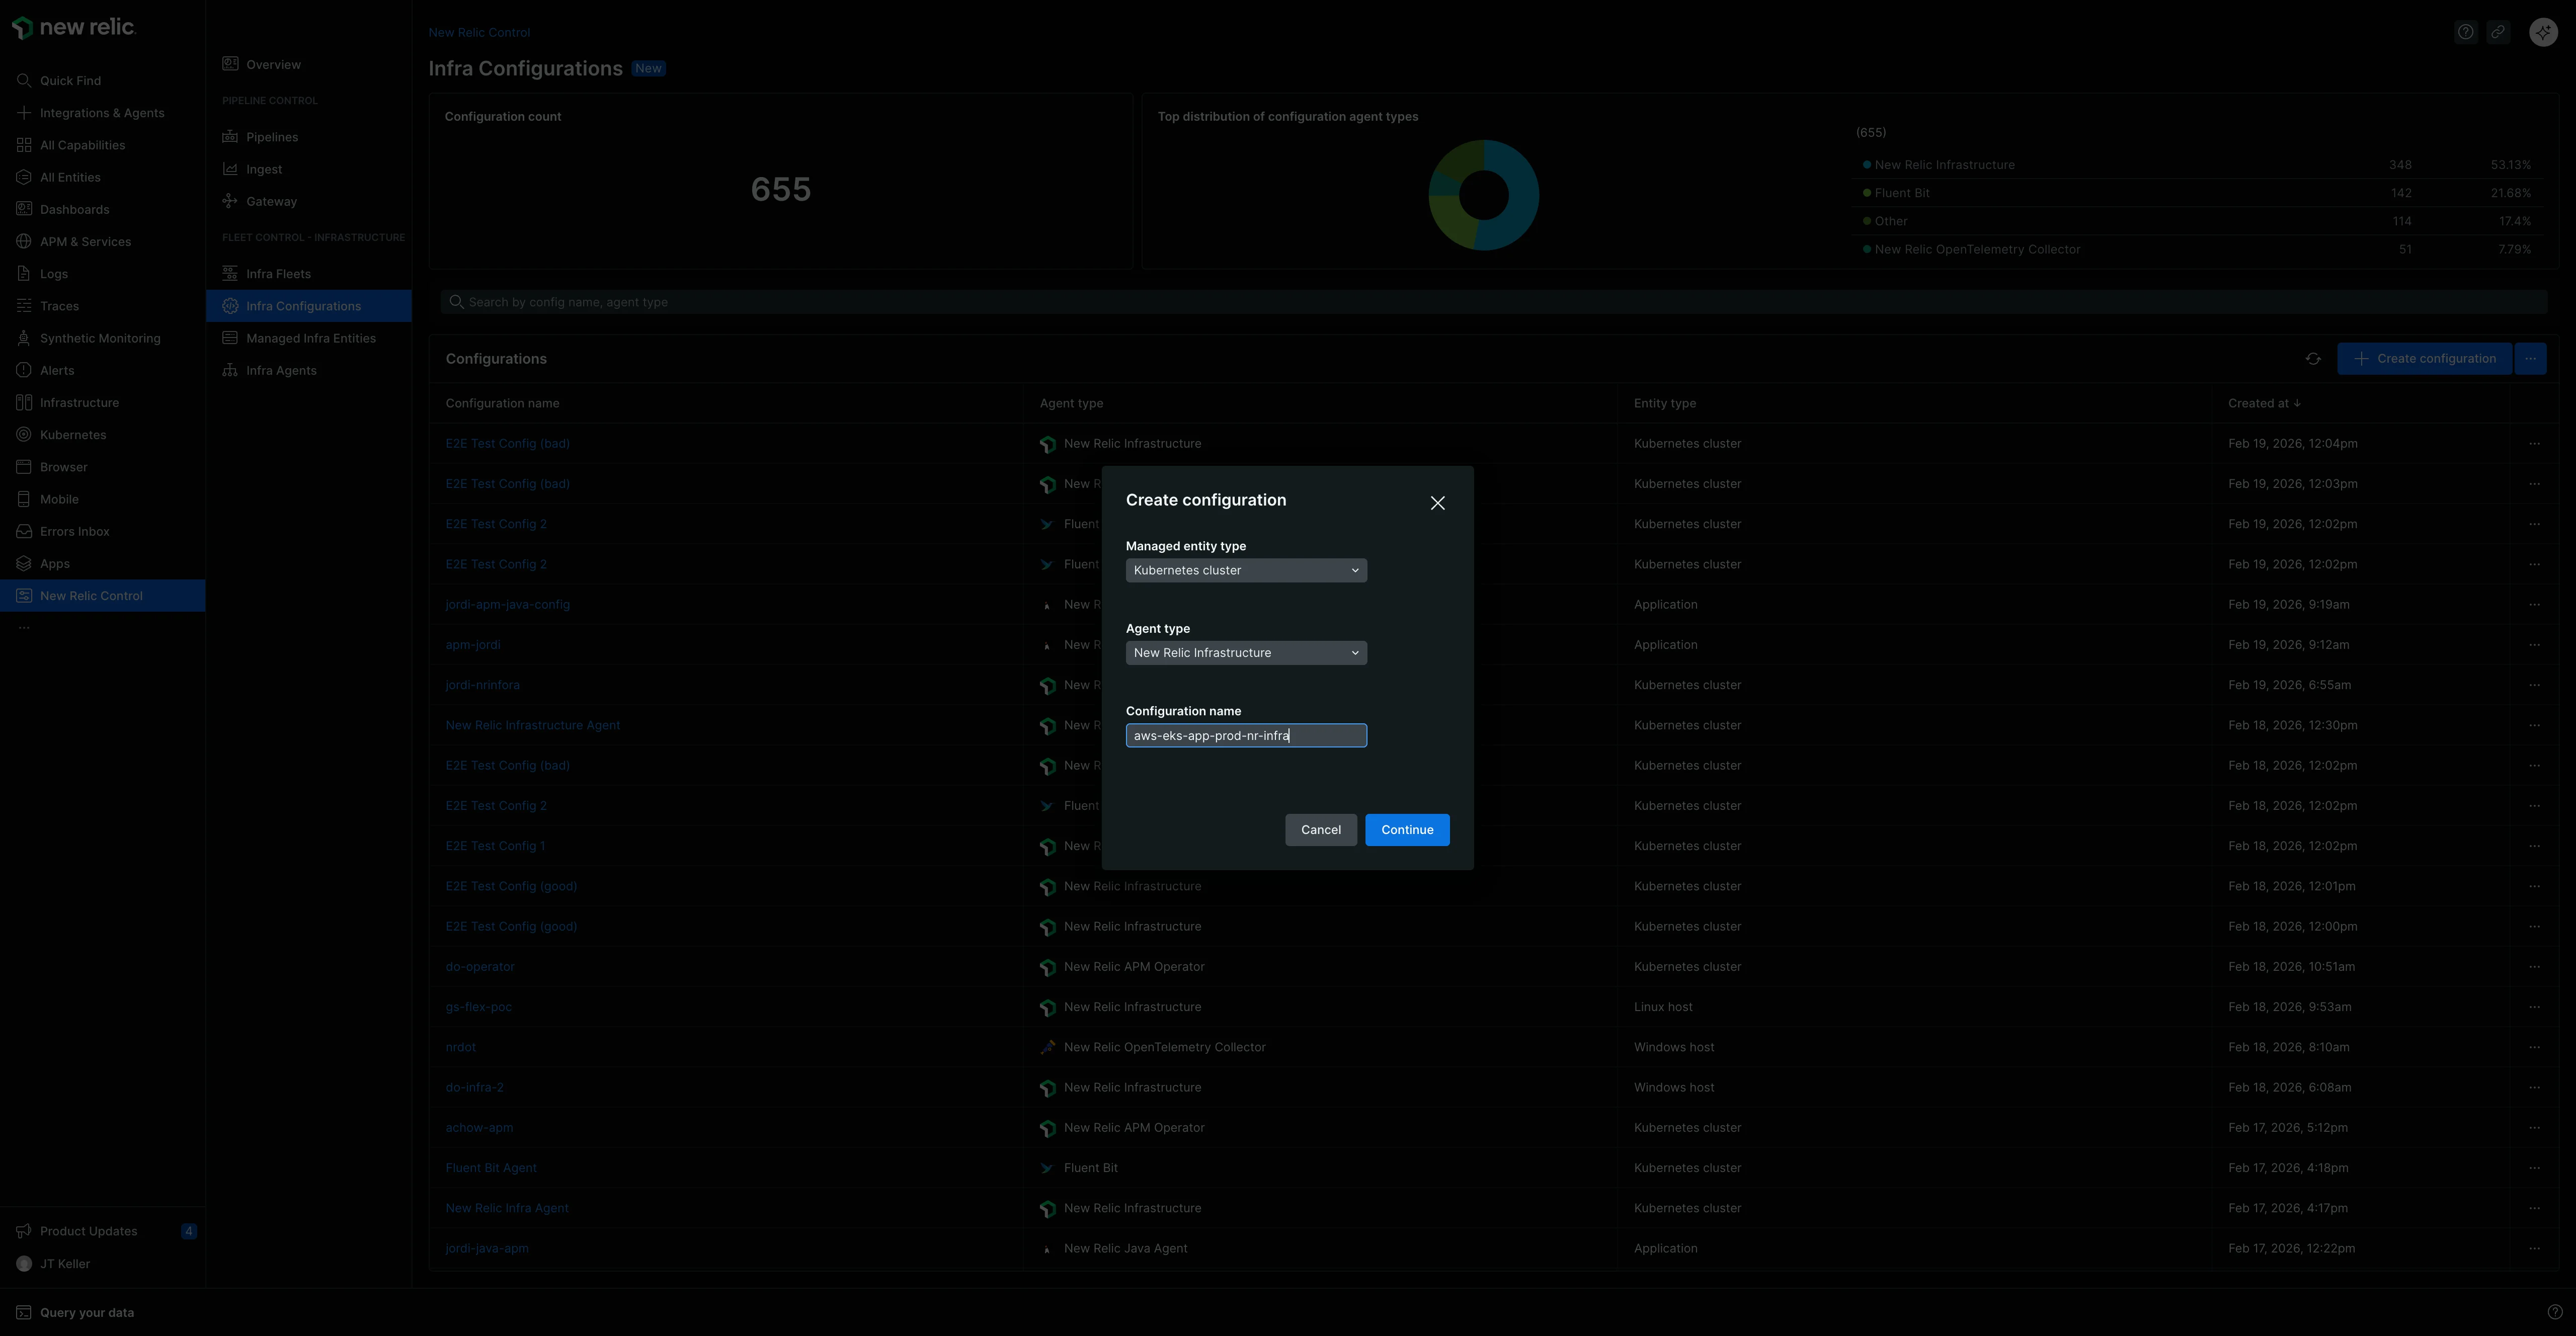Click the refresh icon in the Configurations panel
Screen dimensions: 2576x1336
click(2313, 358)
